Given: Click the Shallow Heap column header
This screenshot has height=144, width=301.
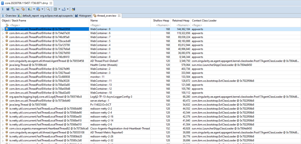Looking at the screenshot, I should tap(161, 21).
